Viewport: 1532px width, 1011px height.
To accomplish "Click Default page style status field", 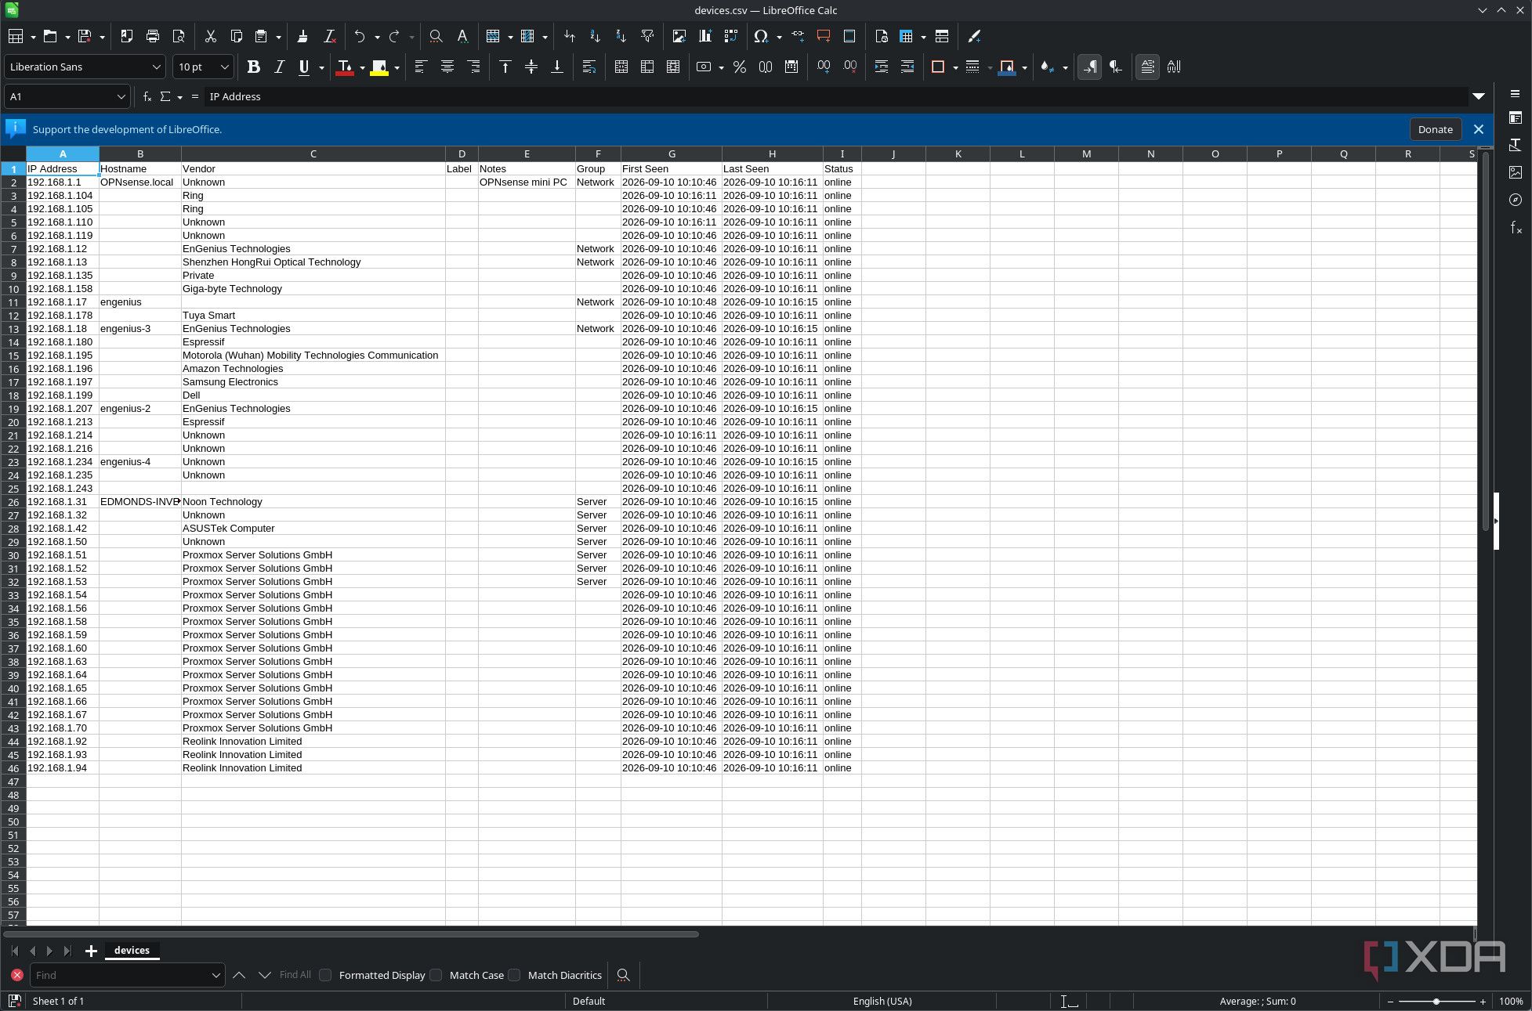I will tap(589, 1001).
